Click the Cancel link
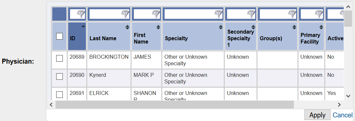 pos(342,115)
